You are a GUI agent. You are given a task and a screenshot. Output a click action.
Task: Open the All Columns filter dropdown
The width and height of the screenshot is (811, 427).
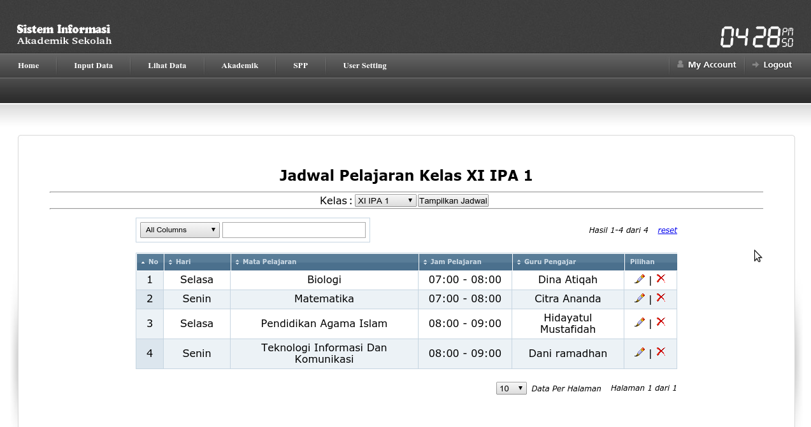click(180, 230)
